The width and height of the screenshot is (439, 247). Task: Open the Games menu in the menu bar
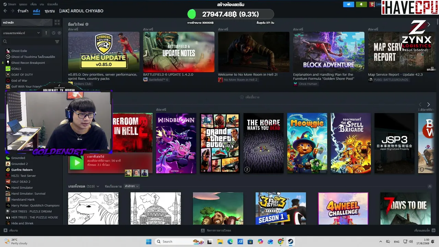click(x=42, y=4)
